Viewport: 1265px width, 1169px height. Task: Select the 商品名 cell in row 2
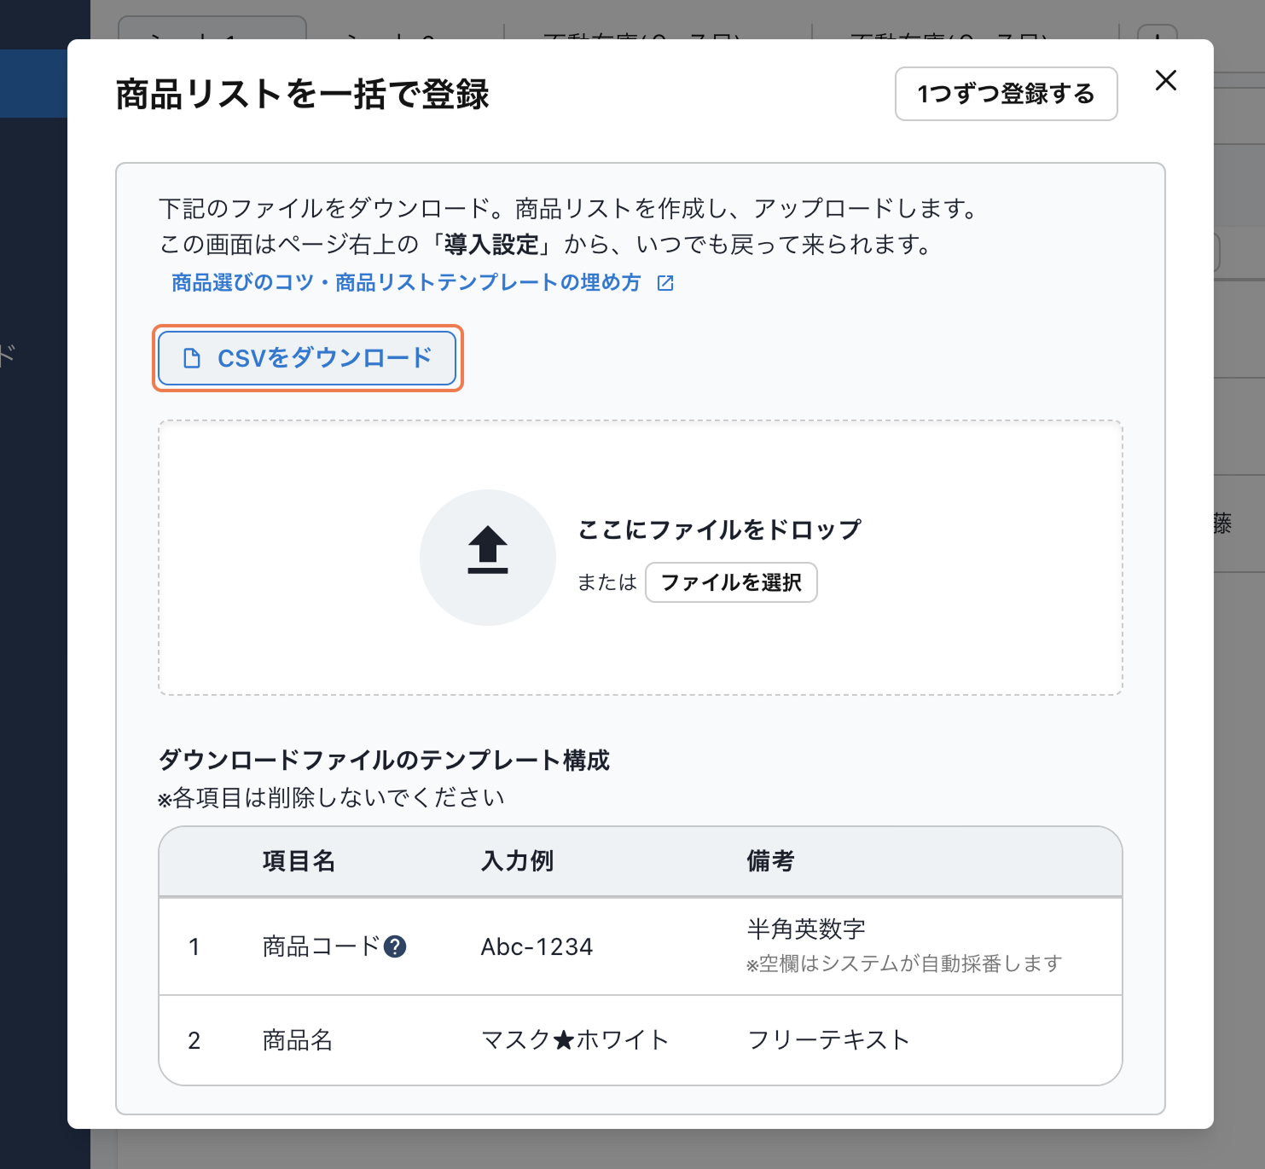(x=297, y=1040)
